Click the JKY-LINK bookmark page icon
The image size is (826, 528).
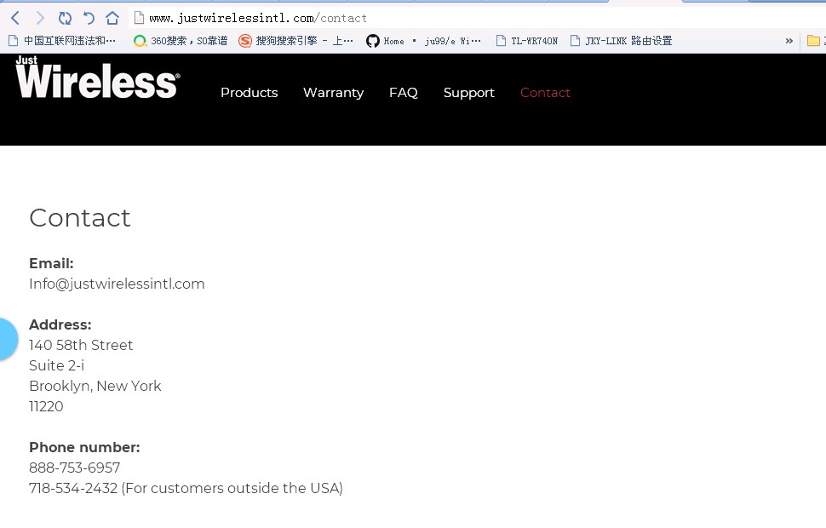pos(576,41)
